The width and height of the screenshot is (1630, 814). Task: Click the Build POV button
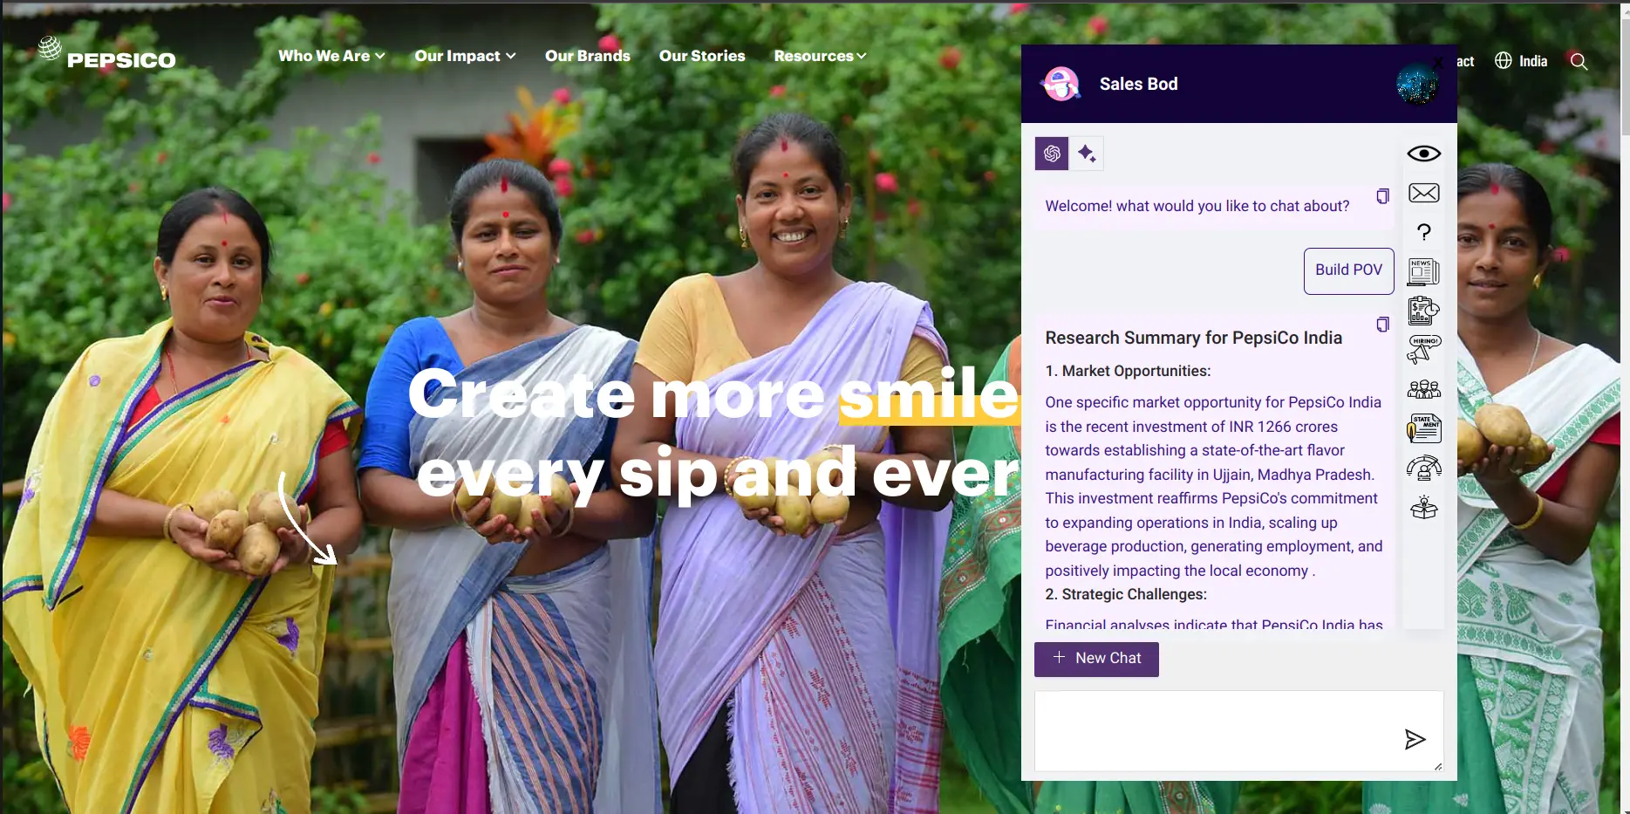(x=1348, y=270)
